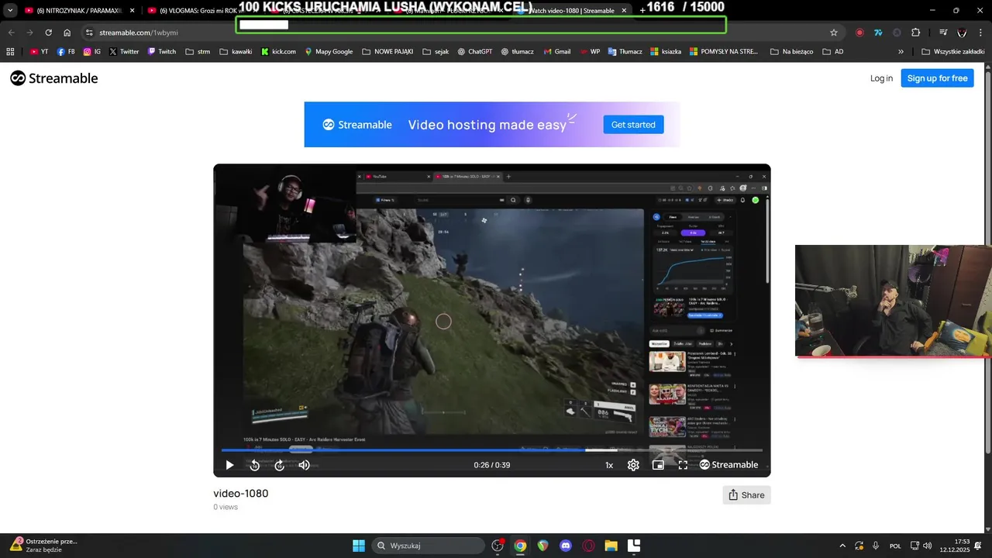Open the sejak bookmark folder
The width and height of the screenshot is (992, 558).
tap(436, 52)
